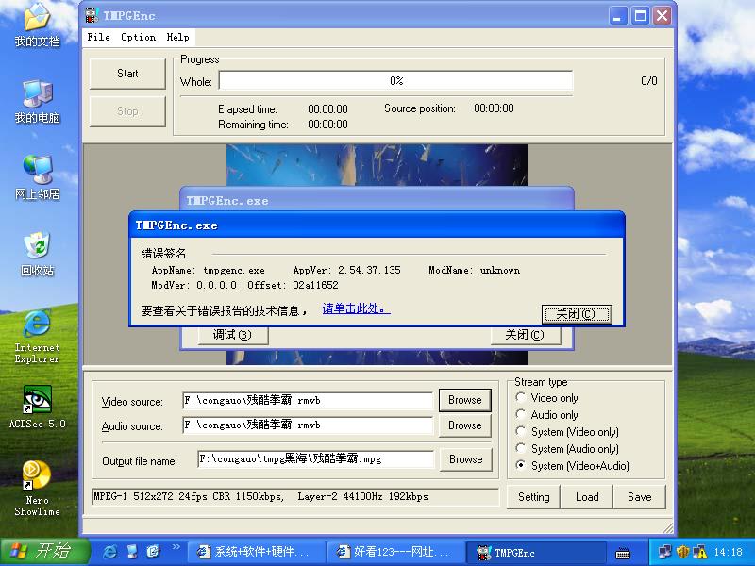Click the 关闭 button in the error dialog
Image resolution: width=755 pixels, height=566 pixels.
pos(577,314)
